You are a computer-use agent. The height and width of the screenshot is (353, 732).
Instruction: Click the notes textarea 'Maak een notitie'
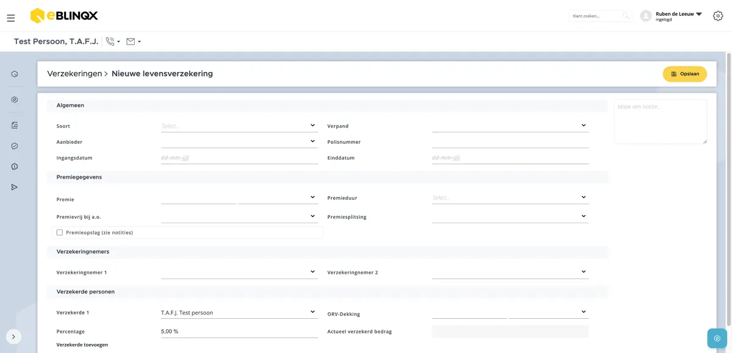[661, 122]
